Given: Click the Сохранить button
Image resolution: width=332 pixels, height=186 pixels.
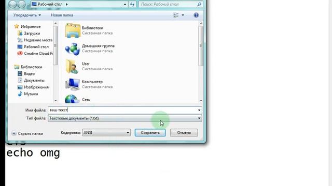Looking at the screenshot, I should (x=150, y=133).
